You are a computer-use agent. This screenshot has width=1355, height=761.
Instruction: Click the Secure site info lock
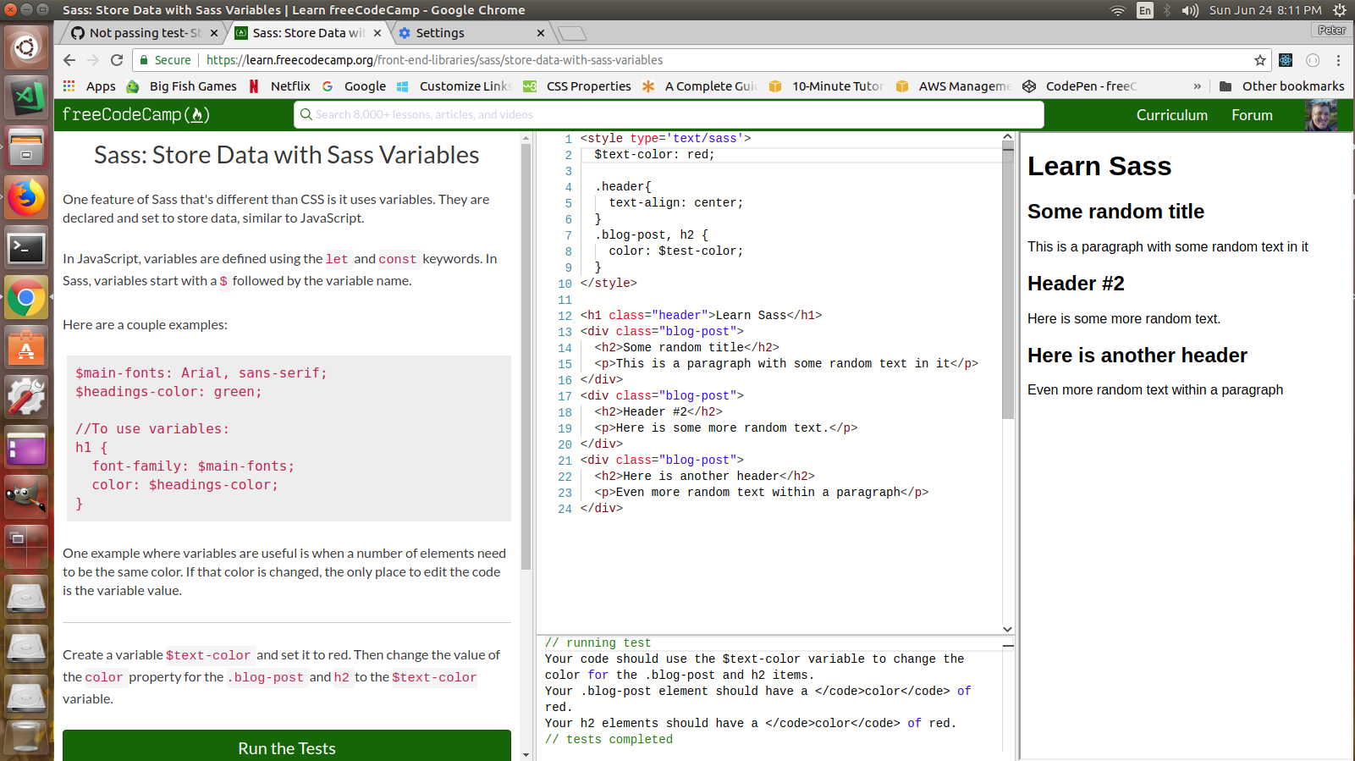(x=165, y=60)
